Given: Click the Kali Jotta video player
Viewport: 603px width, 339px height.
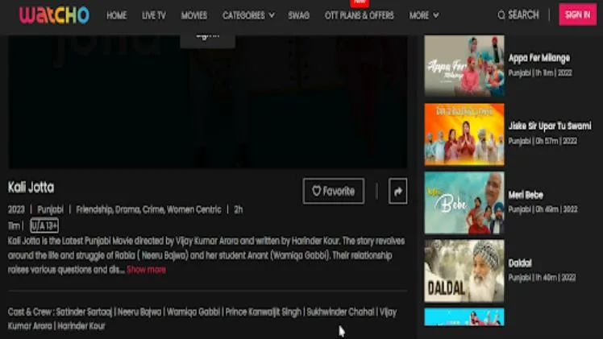Looking at the screenshot, I should point(207,101).
